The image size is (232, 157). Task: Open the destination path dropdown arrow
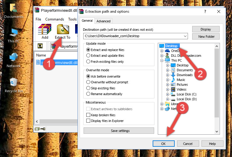[185, 36]
